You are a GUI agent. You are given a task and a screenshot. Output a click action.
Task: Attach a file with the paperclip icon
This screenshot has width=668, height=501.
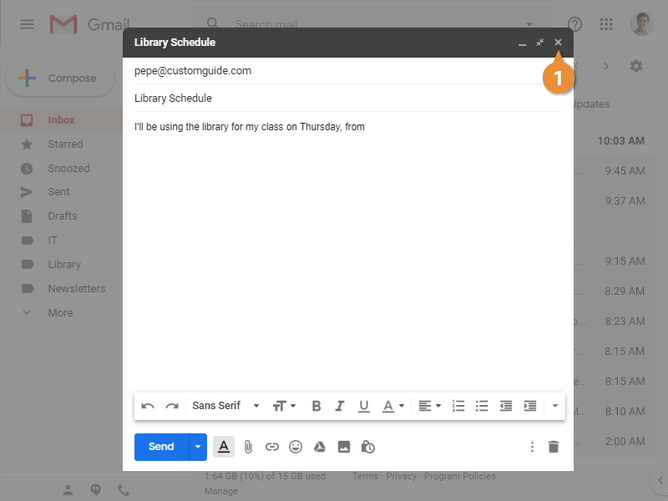[248, 447]
